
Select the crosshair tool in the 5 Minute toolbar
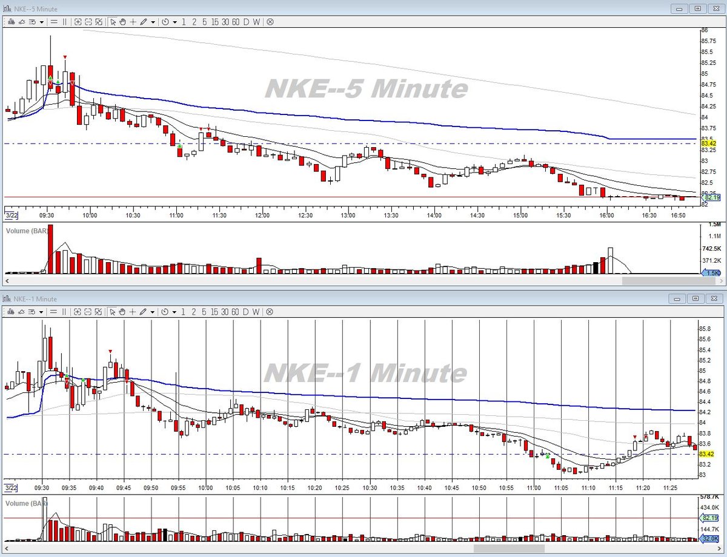pyautogui.click(x=133, y=22)
